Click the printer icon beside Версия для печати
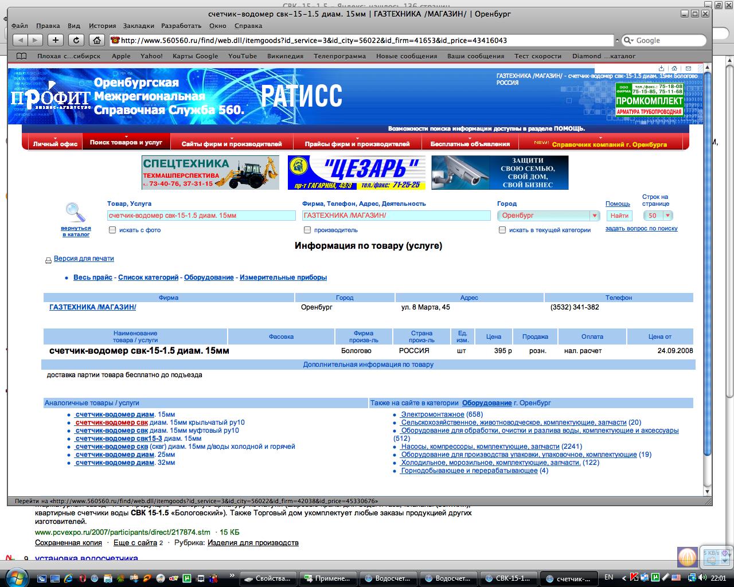 point(48,260)
